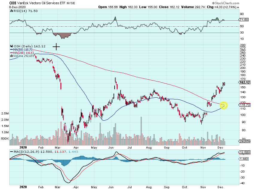Click the -40 label on MACD axis

coord(242,183)
